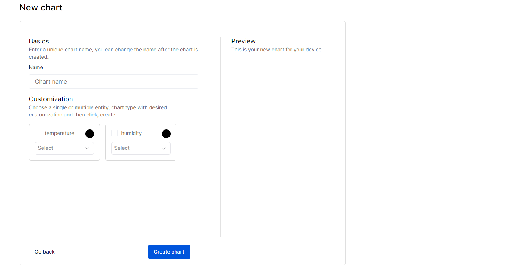The image size is (506, 272).
Task: Click the temperature entity label
Action: tap(59, 133)
